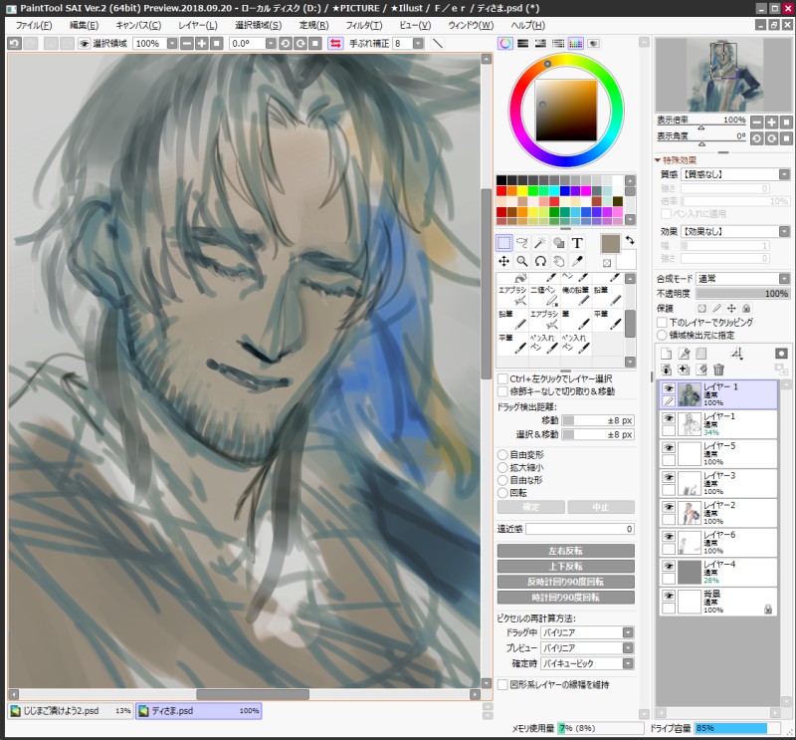Image resolution: width=796 pixels, height=740 pixels.
Task: Select the Text tool
Action: [x=577, y=243]
